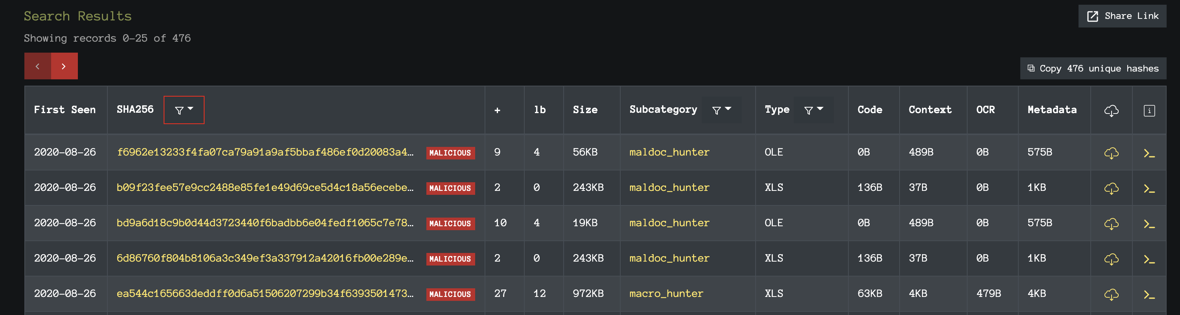This screenshot has height=315, width=1180.
Task: Click the XLS type cell in ea544c165663 row
Action: 774,293
